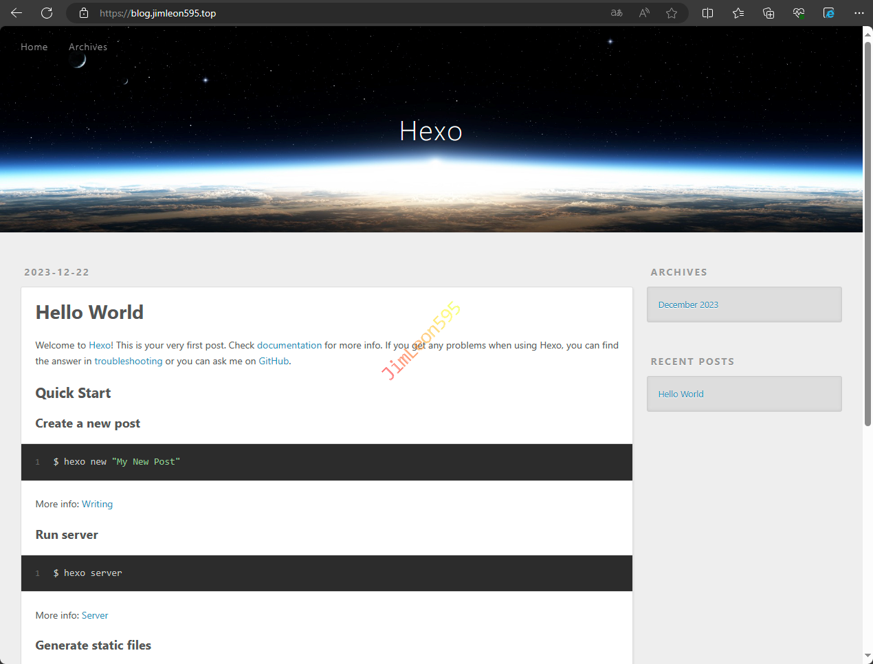
Task: Click the address bar URL field
Action: pos(344,13)
